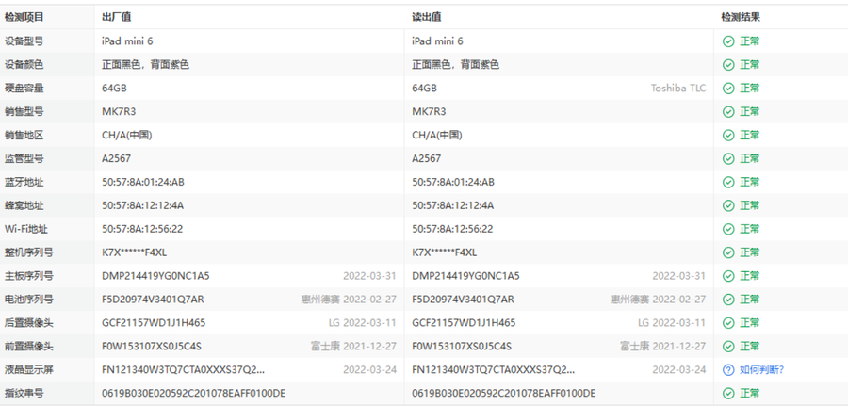Click the 电池序列号 row label
The height and width of the screenshot is (406, 848).
(29, 300)
